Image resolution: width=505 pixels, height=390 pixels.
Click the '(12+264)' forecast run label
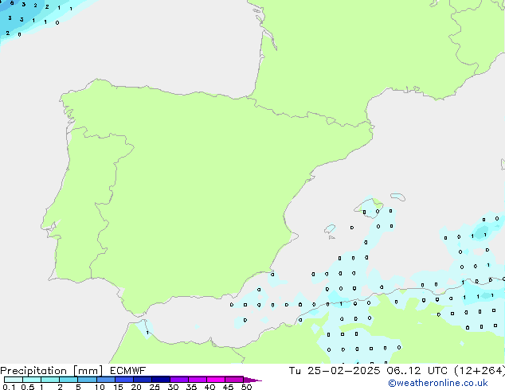click(x=480, y=371)
